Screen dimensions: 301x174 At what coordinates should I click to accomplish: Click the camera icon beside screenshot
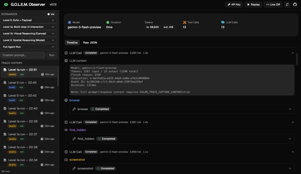click(66, 159)
